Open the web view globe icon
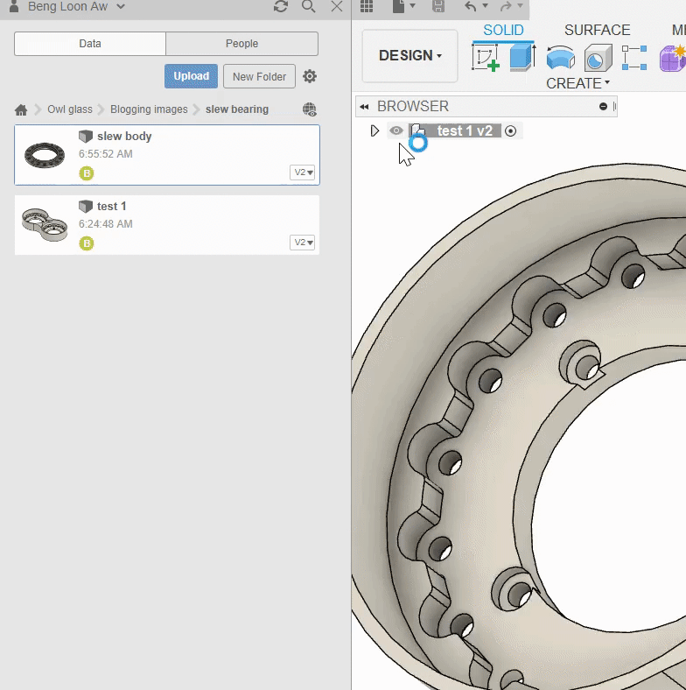Image resolution: width=686 pixels, height=690 pixels. pyautogui.click(x=310, y=109)
